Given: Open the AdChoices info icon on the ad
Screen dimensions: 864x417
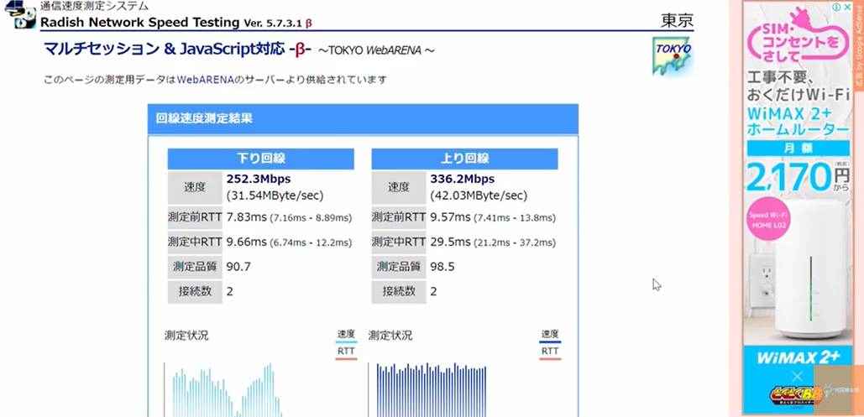Looking at the screenshot, I should point(836,8).
